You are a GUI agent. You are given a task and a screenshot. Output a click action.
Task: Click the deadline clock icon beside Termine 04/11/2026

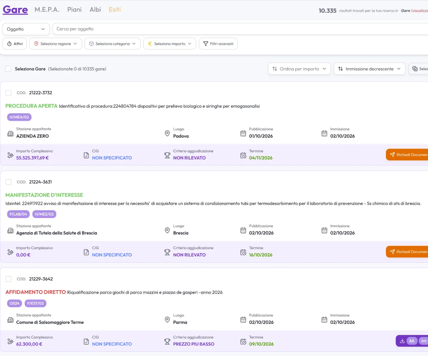click(x=243, y=155)
